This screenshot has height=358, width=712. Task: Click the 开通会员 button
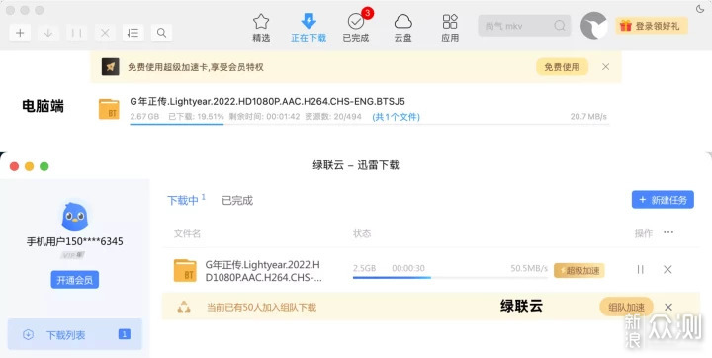(74, 280)
